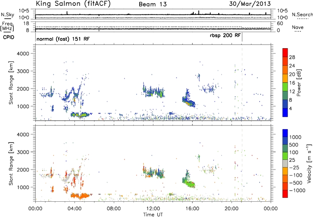Click the blue swatch at power colorbar bottom
This screenshot has width=313, height=217.
click(285, 113)
